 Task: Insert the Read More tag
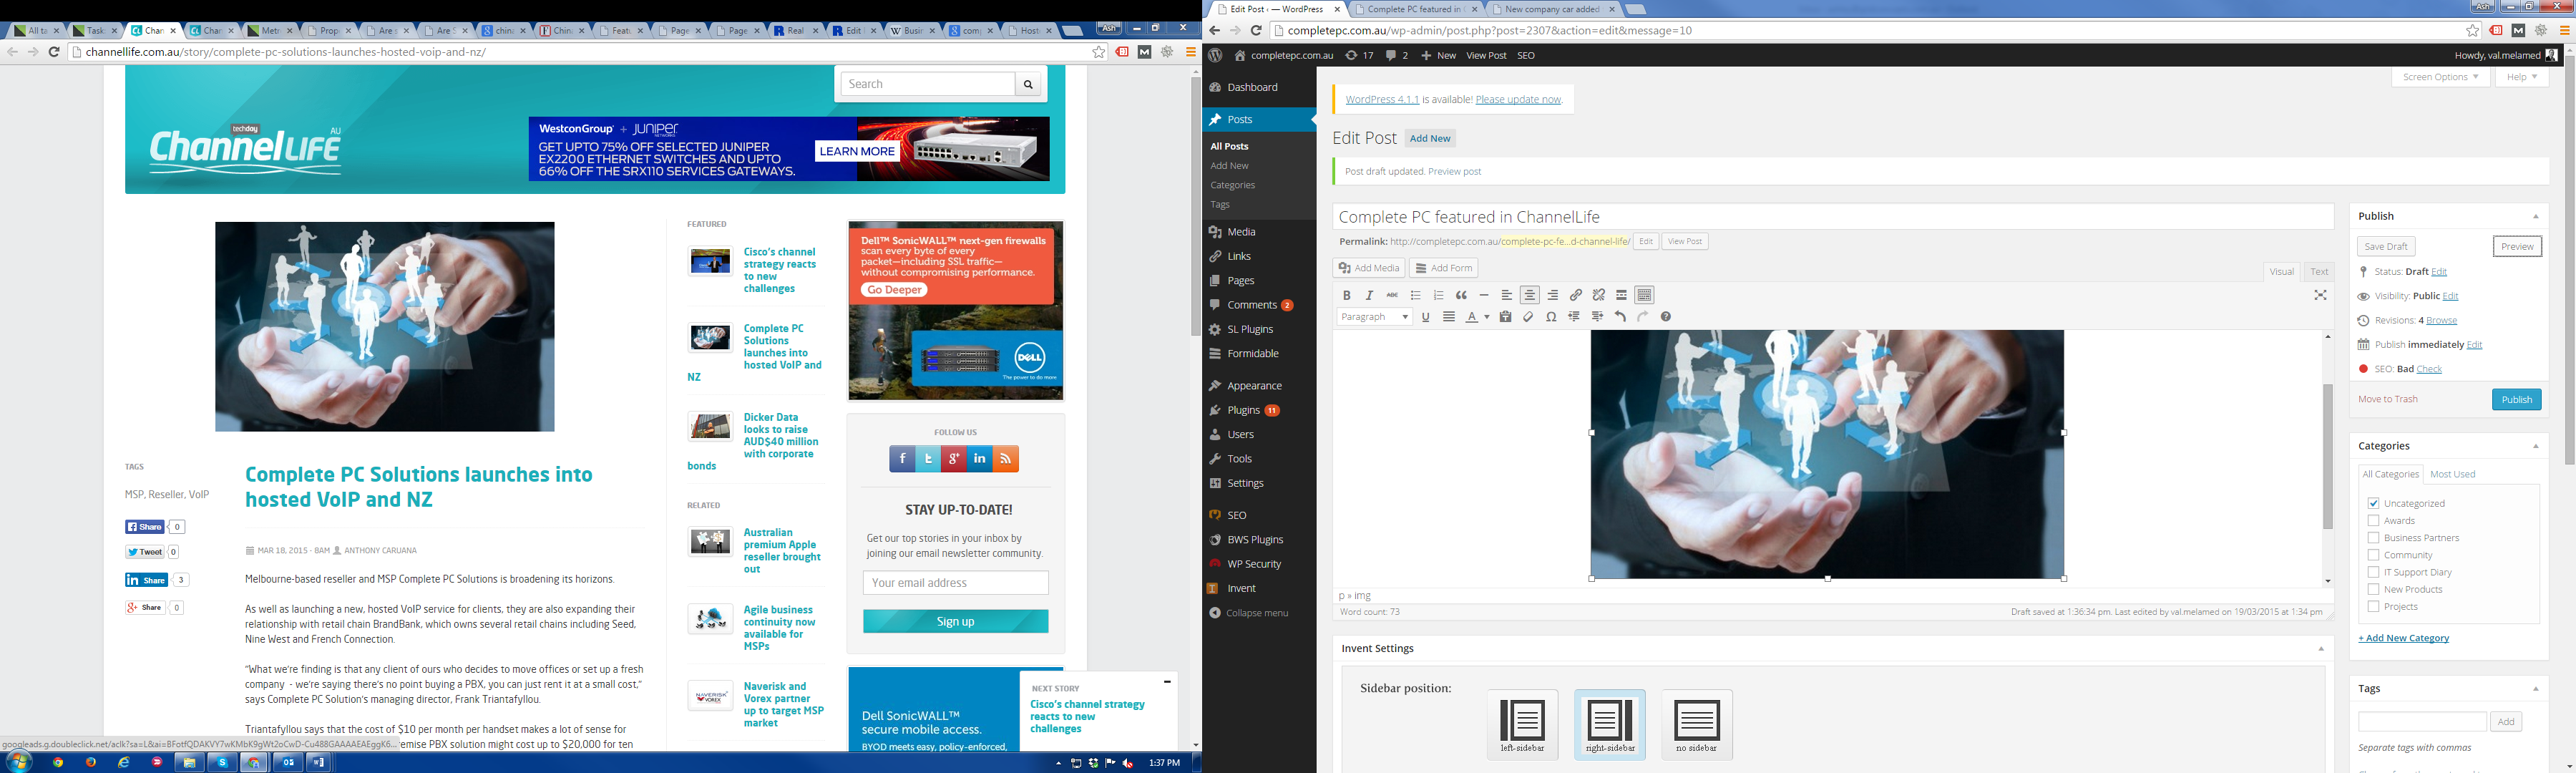[1621, 295]
